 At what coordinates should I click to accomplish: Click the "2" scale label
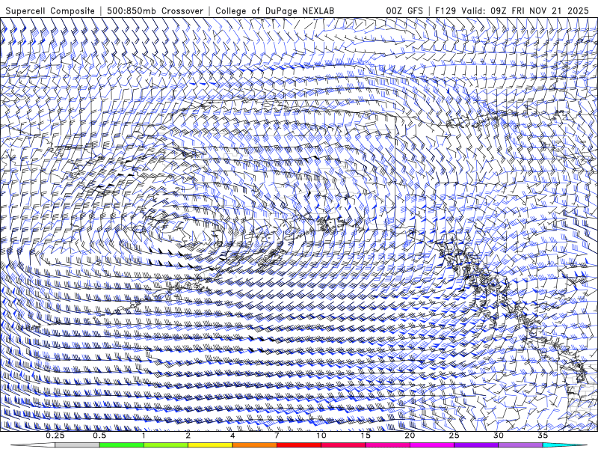tap(188, 436)
